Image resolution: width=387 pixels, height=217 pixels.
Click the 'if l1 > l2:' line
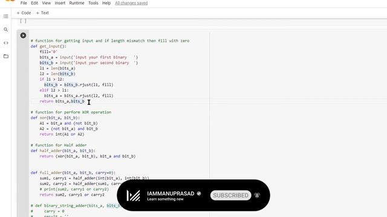(x=52, y=79)
